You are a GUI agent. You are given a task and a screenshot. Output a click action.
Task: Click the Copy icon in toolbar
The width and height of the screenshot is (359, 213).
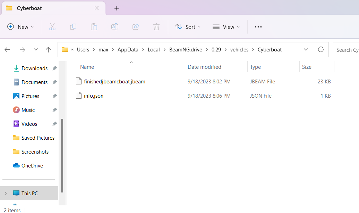click(x=73, y=27)
